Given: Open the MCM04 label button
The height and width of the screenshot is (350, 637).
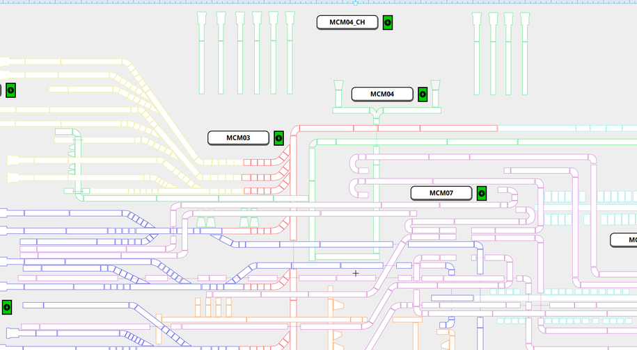Looking at the screenshot, I should click(x=382, y=94).
